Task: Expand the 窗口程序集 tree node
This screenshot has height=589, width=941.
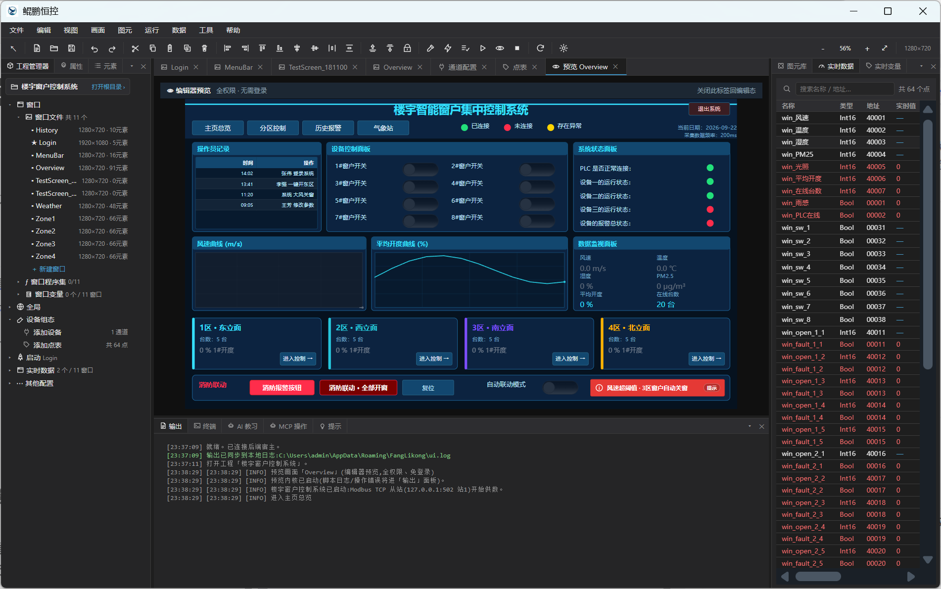Action: click(19, 282)
